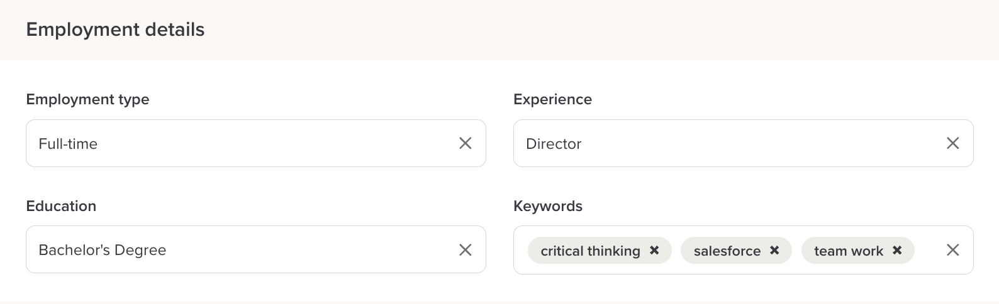
Task: Click the Keywords field label
Action: [x=547, y=206]
